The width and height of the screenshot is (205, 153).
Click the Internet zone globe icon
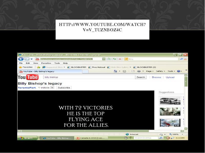(x=127, y=134)
